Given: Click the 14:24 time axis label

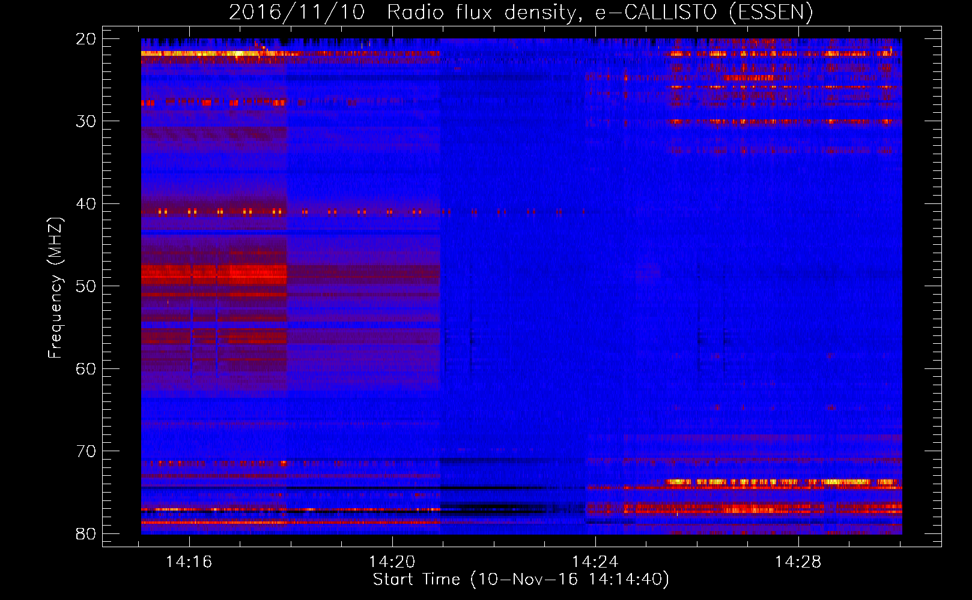Looking at the screenshot, I should tap(595, 562).
